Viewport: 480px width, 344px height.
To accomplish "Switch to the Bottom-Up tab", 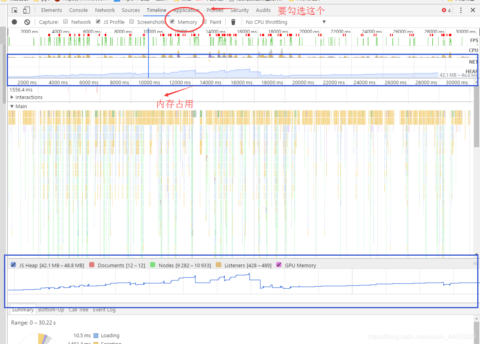I will [x=51, y=310].
